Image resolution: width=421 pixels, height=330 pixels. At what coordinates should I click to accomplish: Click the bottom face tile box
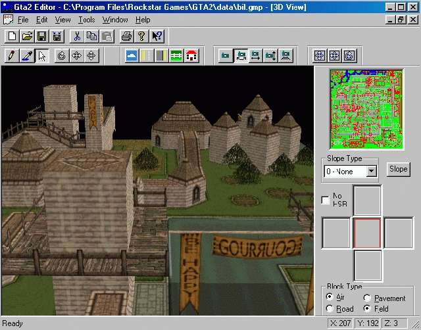368,266
